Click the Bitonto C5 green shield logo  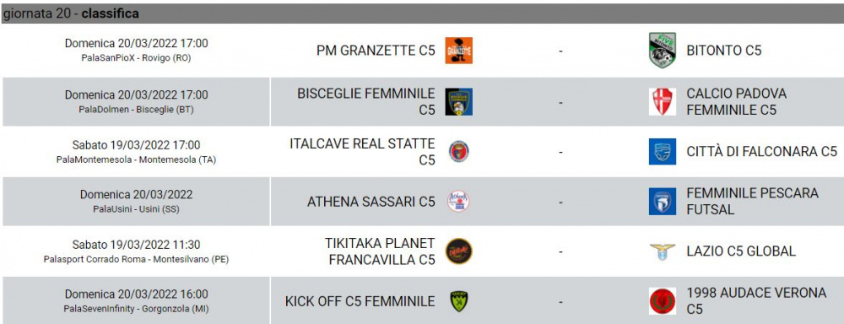662,51
